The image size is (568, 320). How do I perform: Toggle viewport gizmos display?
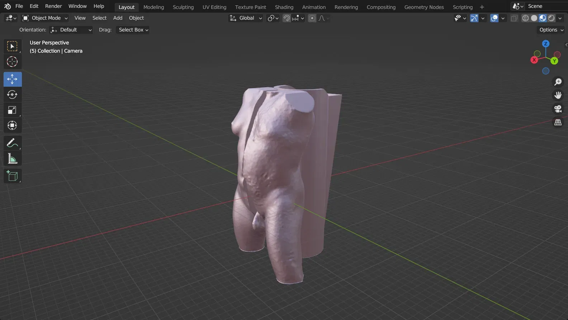(474, 18)
